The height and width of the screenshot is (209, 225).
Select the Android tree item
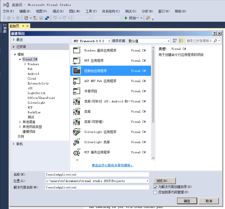point(33,74)
